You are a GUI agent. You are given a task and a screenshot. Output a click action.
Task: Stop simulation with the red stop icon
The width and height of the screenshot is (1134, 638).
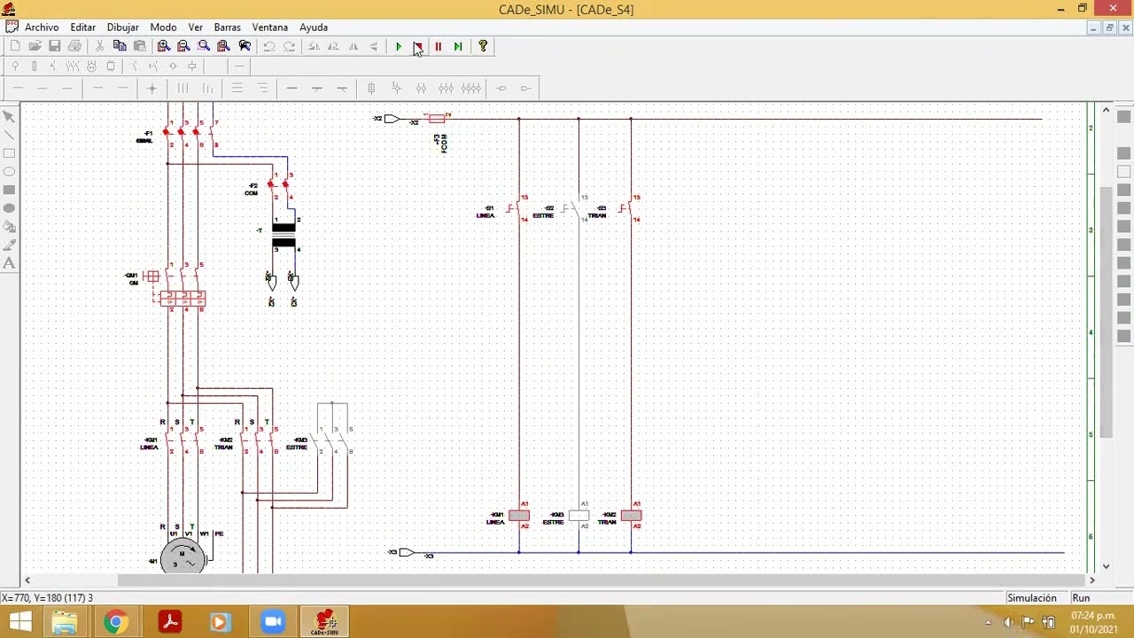tap(418, 46)
